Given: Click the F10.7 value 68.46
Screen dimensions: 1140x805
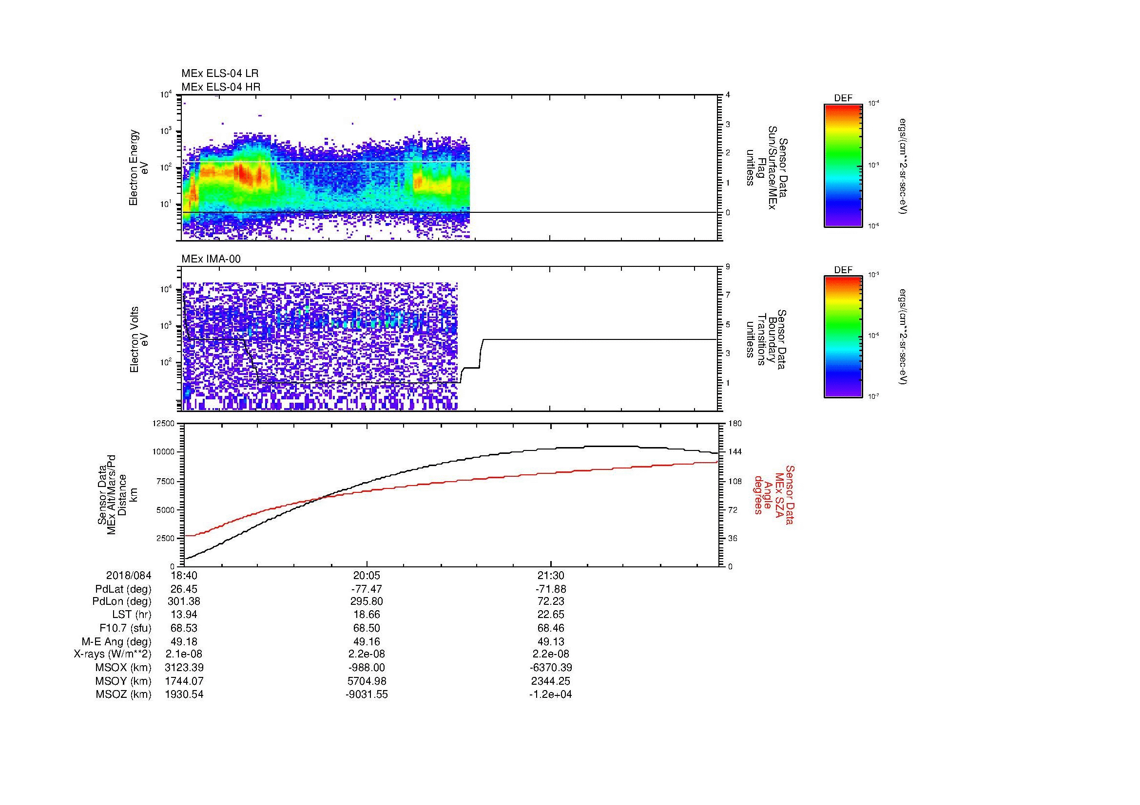Looking at the screenshot, I should coord(551,628).
